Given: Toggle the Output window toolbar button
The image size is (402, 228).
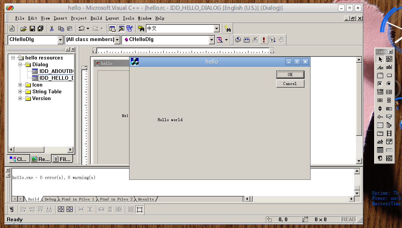Looking at the screenshot, I should [x=121, y=29].
